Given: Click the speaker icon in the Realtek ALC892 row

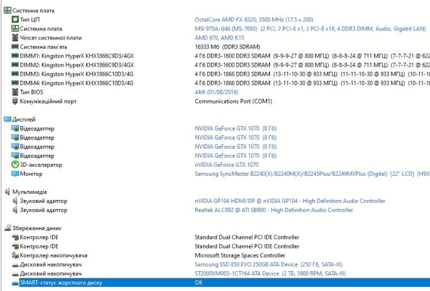Looking at the screenshot, I should point(15,210).
